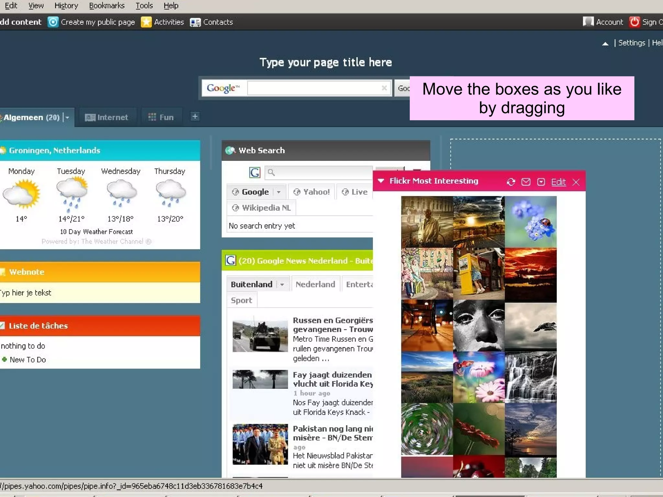The width and height of the screenshot is (663, 497).
Task: Open the Bookmarks menu
Action: click(x=107, y=6)
